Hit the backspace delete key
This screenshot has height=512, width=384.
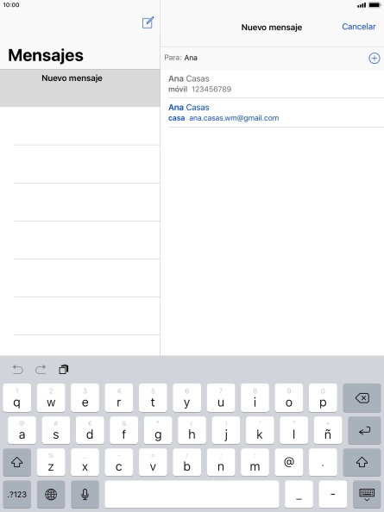[362, 398]
